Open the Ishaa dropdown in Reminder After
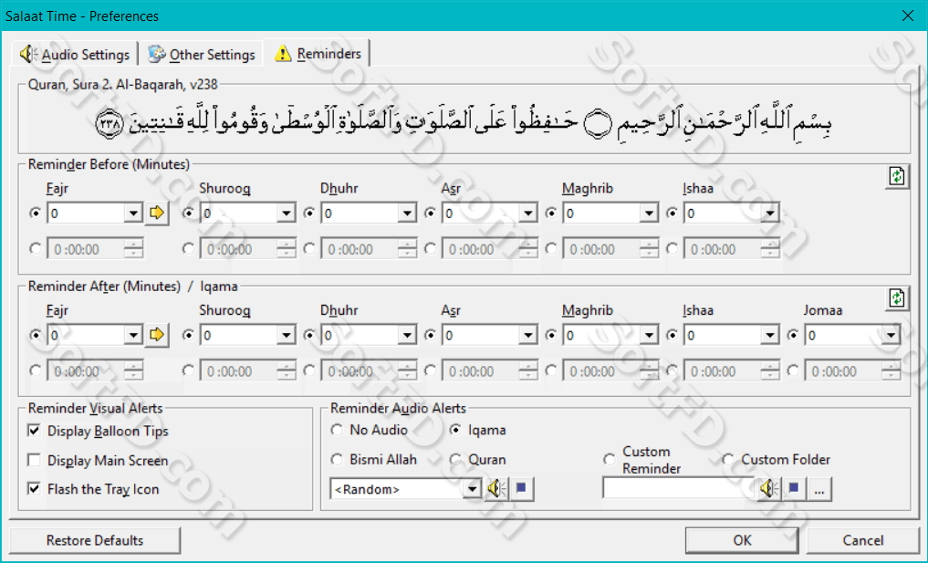Screen dimensions: 928x563 770,335
